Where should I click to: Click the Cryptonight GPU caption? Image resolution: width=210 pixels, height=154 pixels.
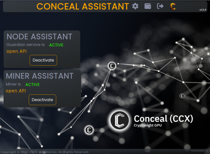pos(148,125)
